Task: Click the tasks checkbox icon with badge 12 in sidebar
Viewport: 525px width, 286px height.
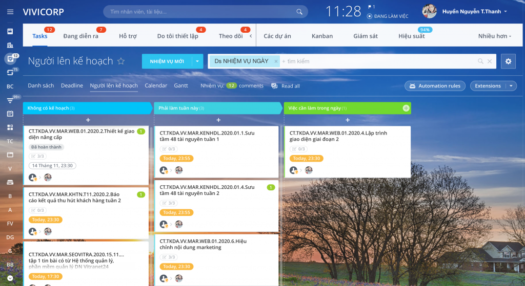Action: point(10,59)
